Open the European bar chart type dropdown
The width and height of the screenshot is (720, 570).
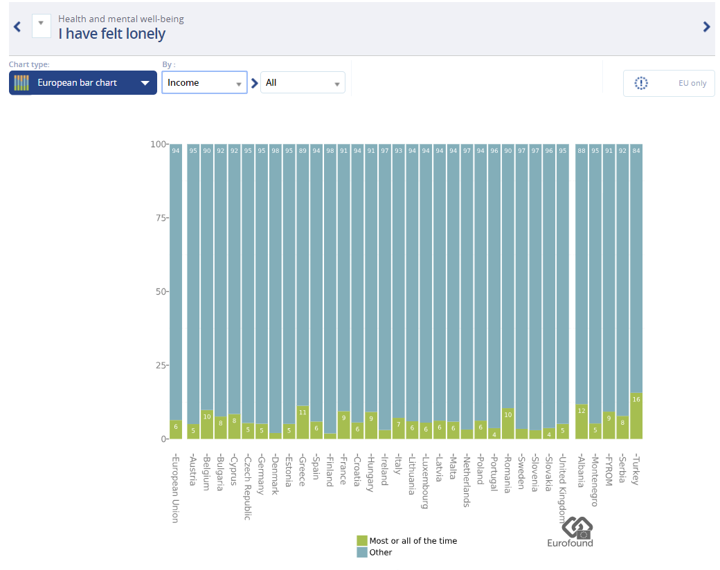pyautogui.click(x=83, y=83)
